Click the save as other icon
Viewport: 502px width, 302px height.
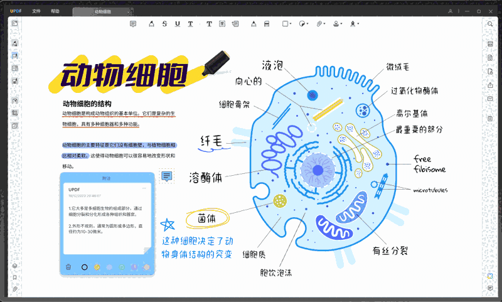(490, 119)
